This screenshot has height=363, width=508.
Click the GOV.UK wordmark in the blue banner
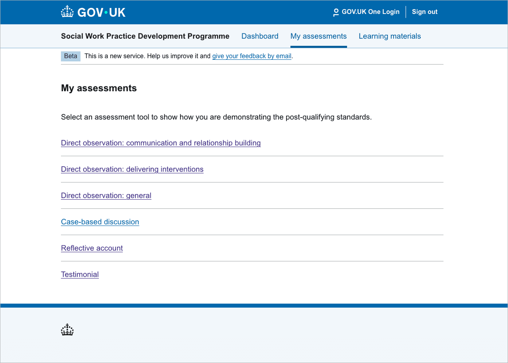101,12
